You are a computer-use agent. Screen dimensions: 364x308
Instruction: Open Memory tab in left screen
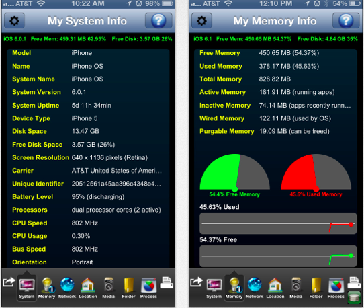tap(46, 288)
